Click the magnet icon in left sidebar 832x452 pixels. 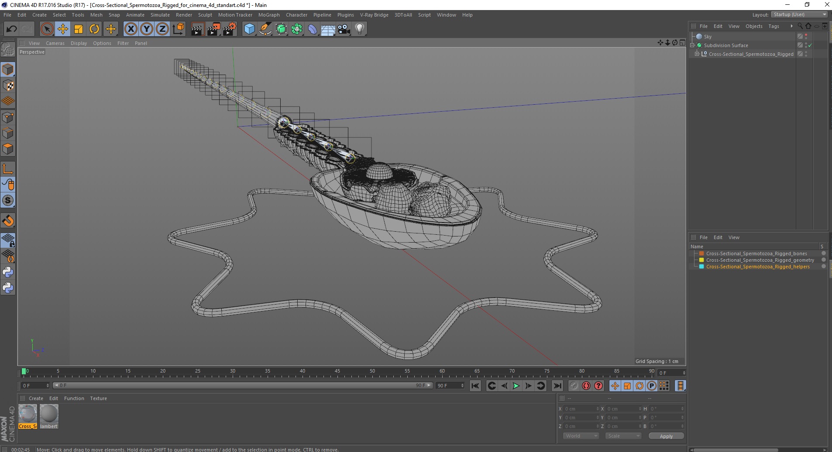coord(8,221)
